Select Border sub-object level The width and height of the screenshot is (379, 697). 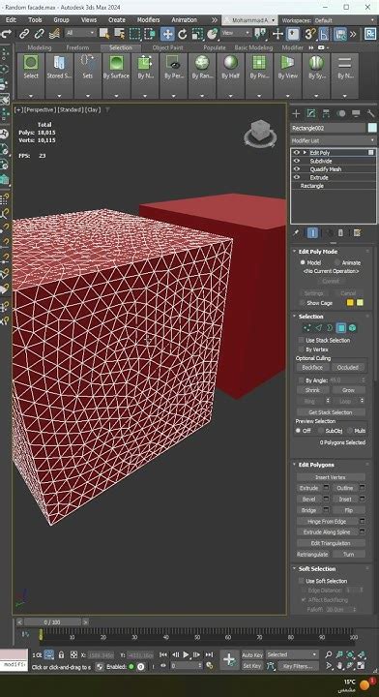[x=330, y=328]
